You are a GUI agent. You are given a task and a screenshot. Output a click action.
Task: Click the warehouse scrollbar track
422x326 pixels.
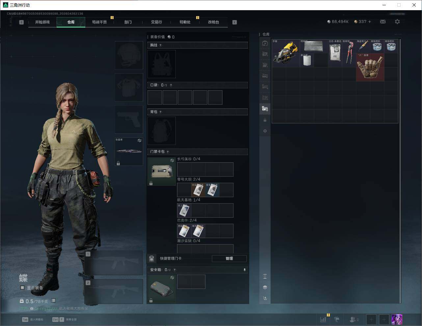[x=400, y=171]
